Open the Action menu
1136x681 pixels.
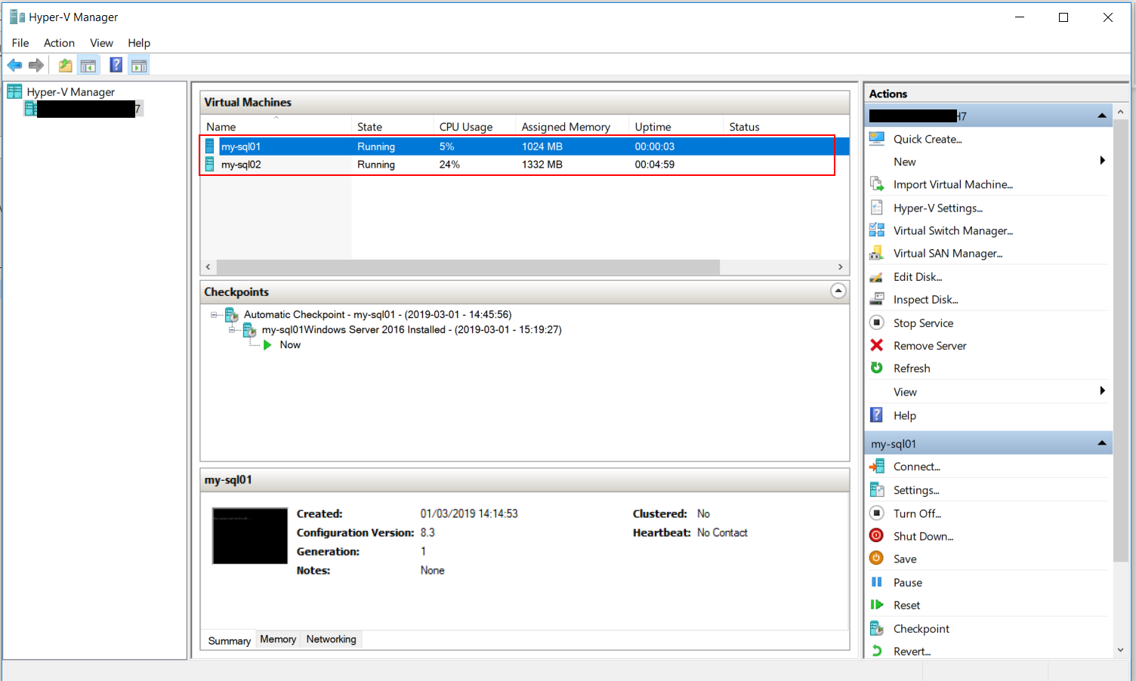pos(59,43)
